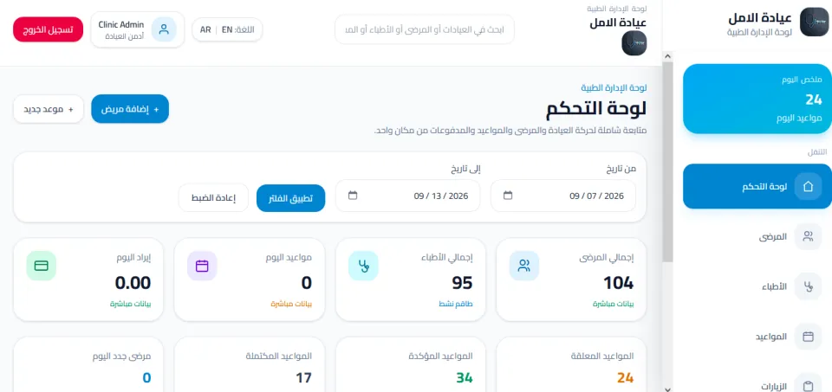Open calendar picker in من تاريخ field
This screenshot has height=392, width=832.
[x=508, y=196]
